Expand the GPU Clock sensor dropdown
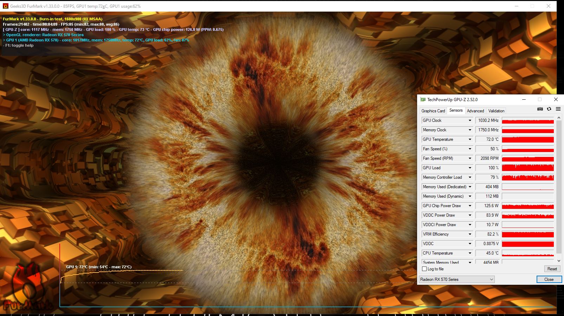Viewport: 564px width, 316px height. (x=470, y=120)
